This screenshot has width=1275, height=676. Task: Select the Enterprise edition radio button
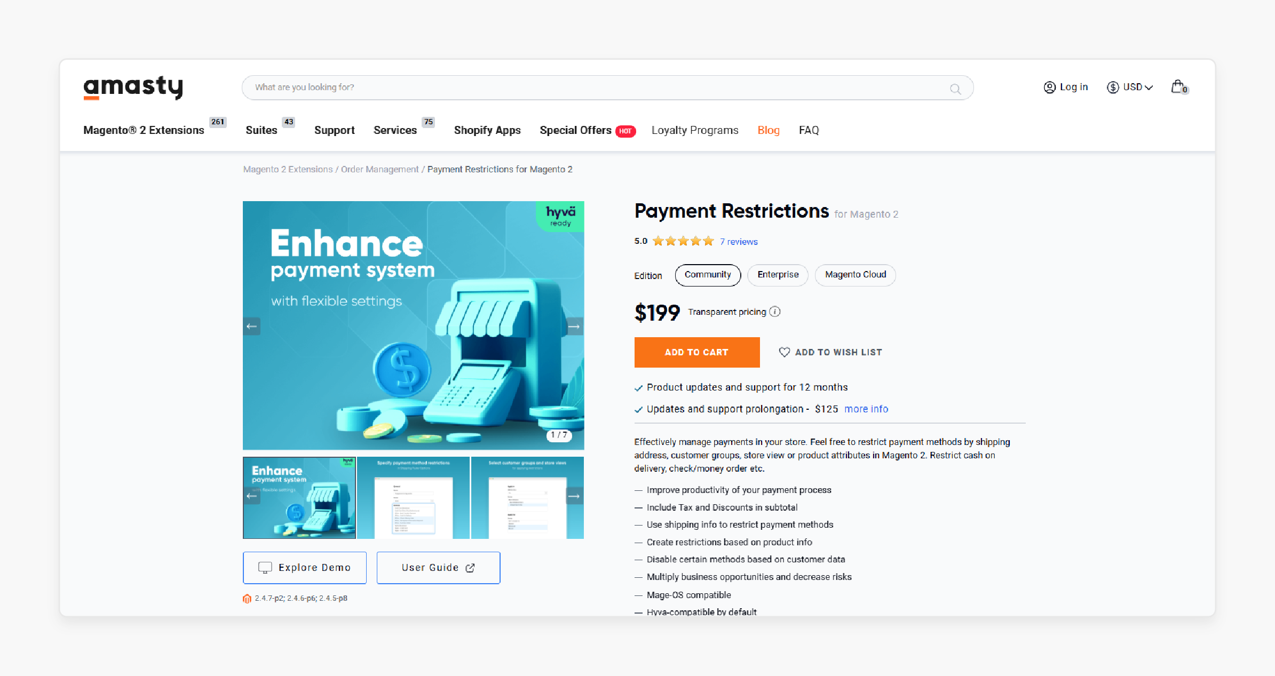tap(777, 274)
